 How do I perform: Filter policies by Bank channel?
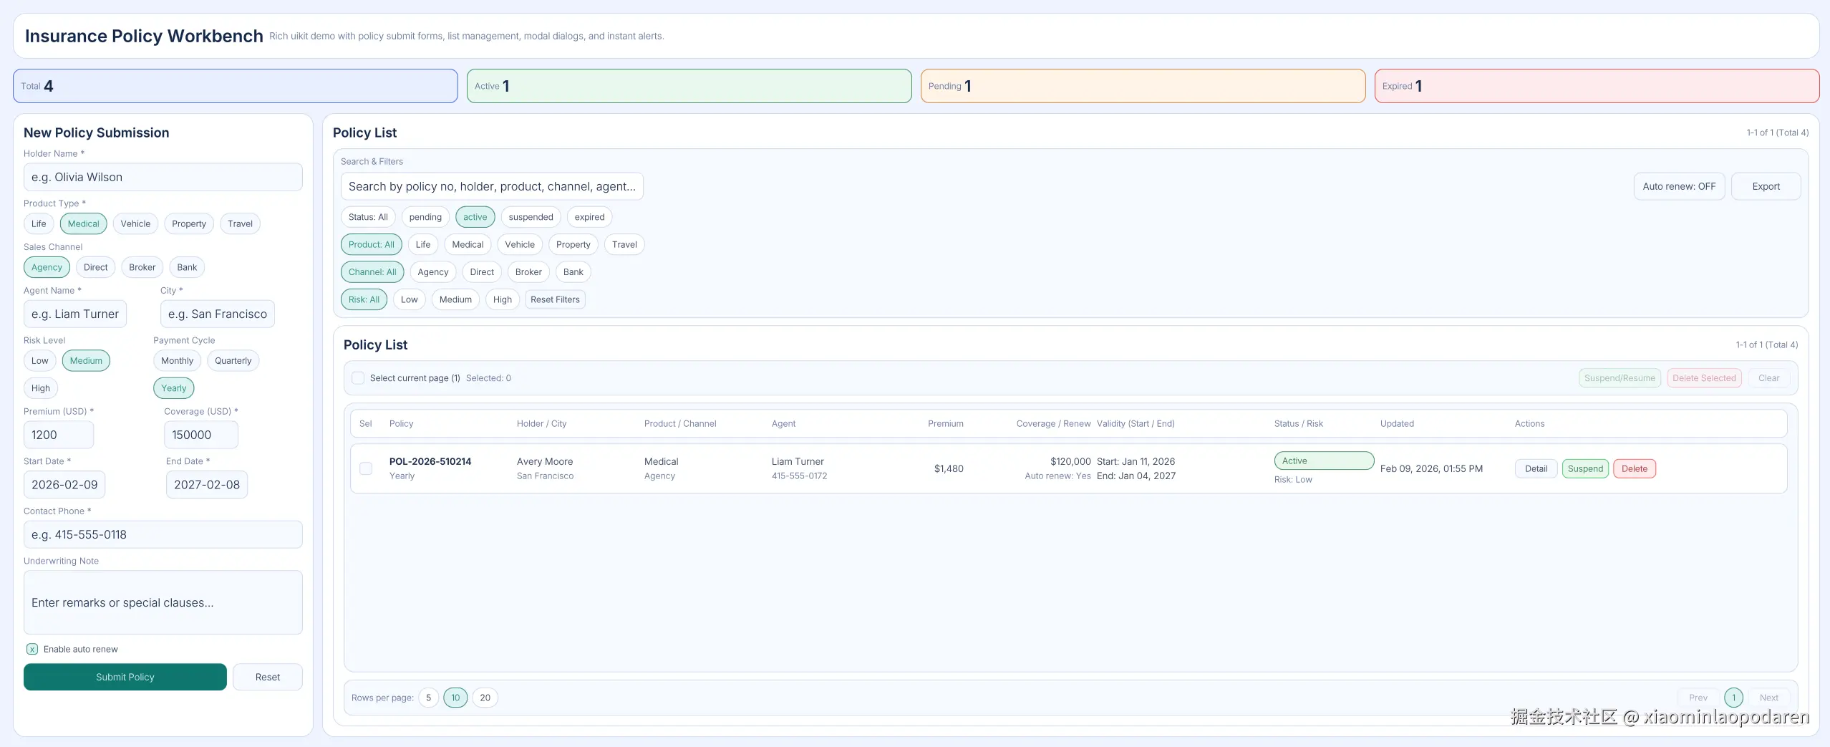pyautogui.click(x=573, y=272)
